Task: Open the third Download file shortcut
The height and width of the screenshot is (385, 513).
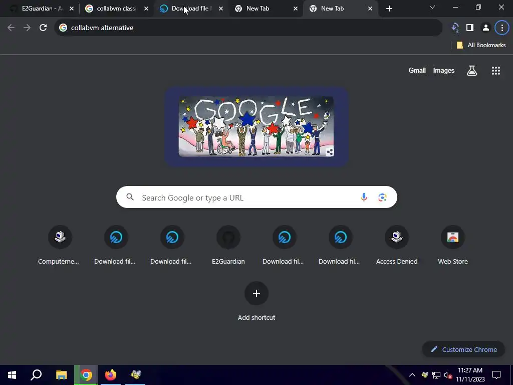Action: 285,245
